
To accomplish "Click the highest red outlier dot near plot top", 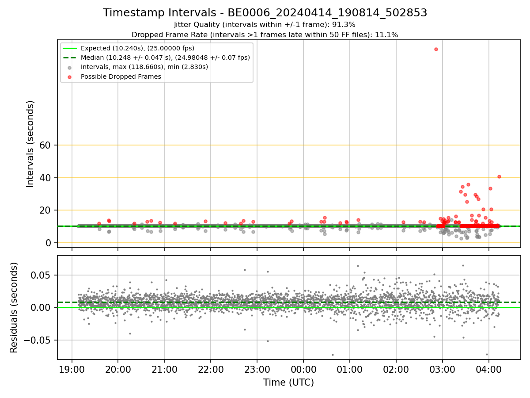I will (x=436, y=49).
